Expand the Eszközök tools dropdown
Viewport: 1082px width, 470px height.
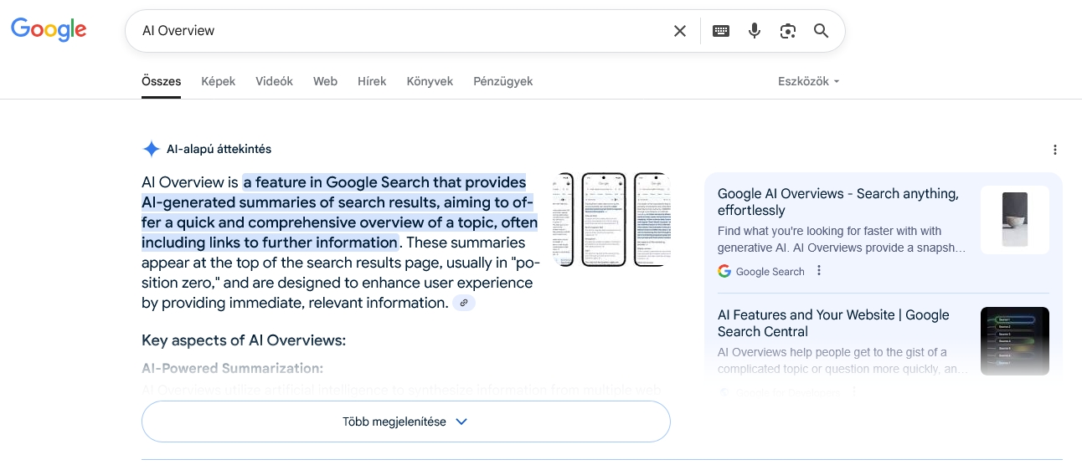click(808, 81)
